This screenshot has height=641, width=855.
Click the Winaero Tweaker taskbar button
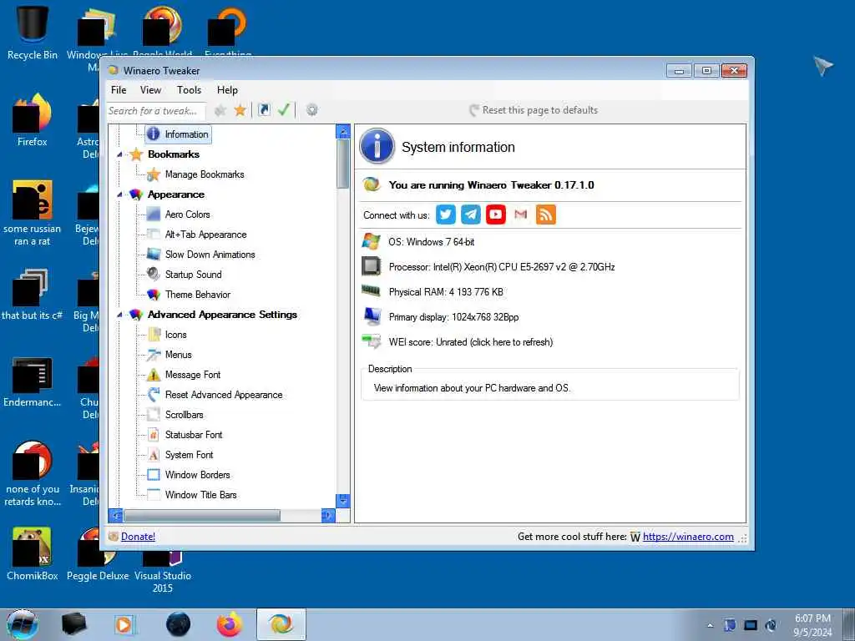[281, 624]
